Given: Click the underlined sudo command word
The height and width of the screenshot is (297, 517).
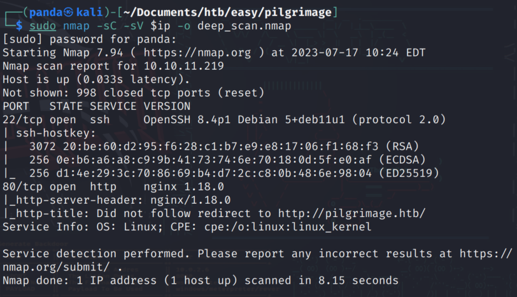Looking at the screenshot, I should (43, 26).
